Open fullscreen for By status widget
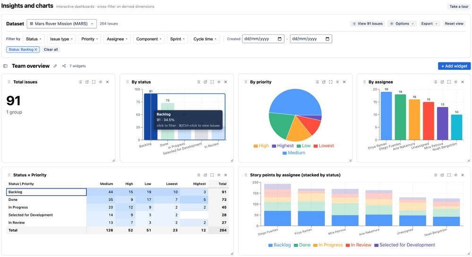472x257 pixels. tap(212, 82)
